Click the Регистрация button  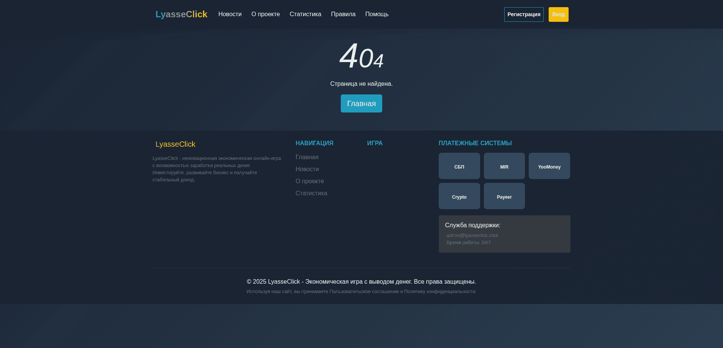coord(524,14)
